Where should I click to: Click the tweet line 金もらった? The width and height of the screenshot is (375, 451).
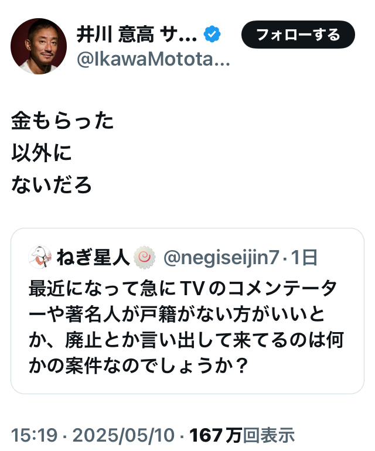click(x=63, y=121)
